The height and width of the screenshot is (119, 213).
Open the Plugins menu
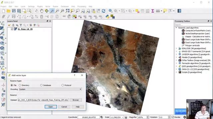tap(40, 6)
